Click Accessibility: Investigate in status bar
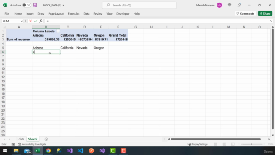The height and width of the screenshot is (155, 275). tap(32, 144)
